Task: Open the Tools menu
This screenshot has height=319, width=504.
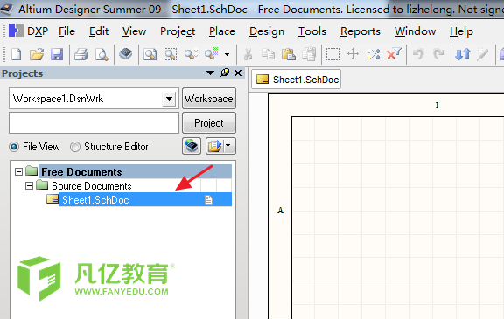Action: (312, 31)
